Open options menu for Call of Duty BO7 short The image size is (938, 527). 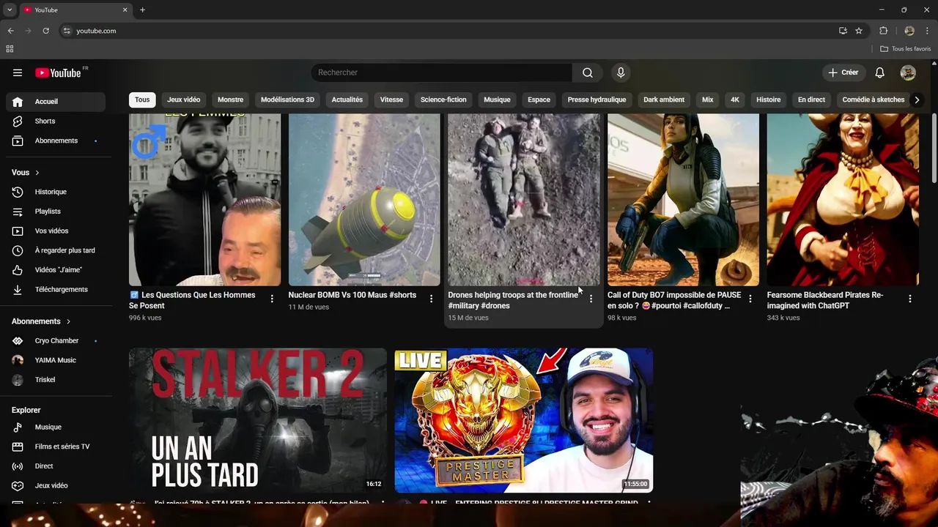point(750,299)
